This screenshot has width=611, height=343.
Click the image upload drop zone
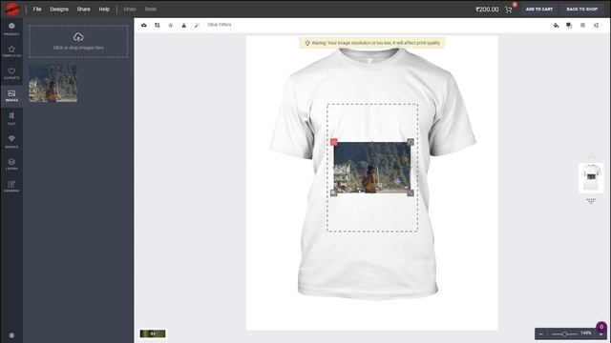78,42
